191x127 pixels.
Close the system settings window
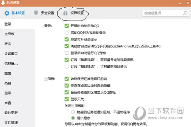188,3
